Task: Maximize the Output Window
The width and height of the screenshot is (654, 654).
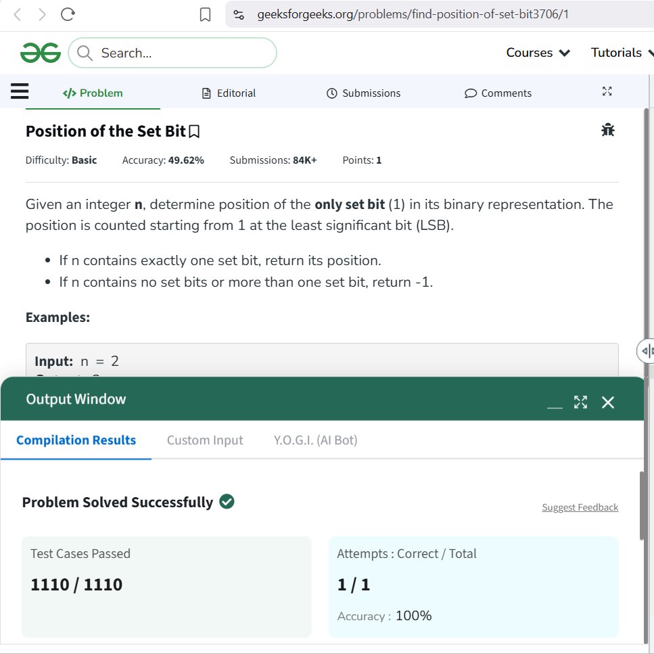Action: (580, 402)
